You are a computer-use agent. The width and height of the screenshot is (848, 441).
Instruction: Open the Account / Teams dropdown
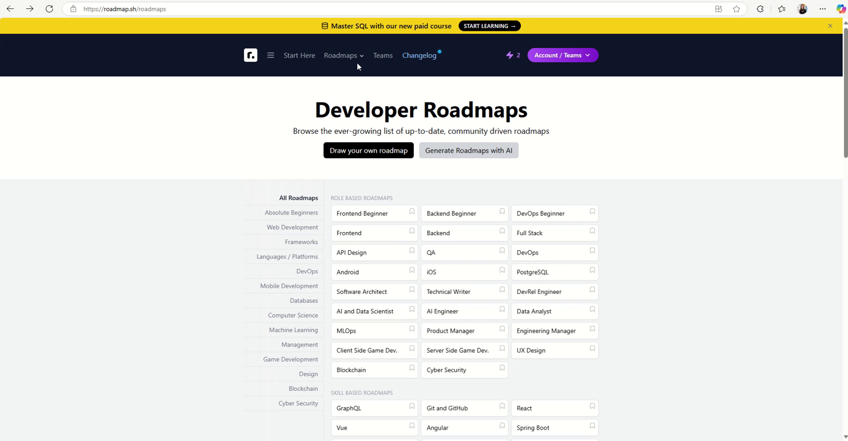pyautogui.click(x=563, y=55)
